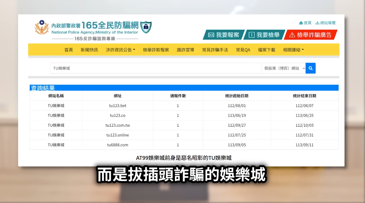Open 新聞快訊 menu item
Screen dimensions: 365x203
click(89, 50)
